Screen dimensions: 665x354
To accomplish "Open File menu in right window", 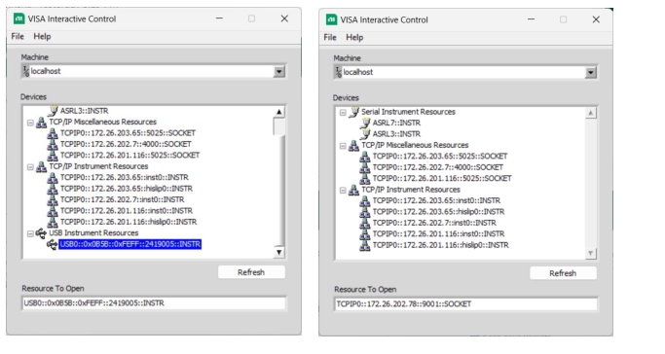I will click(x=330, y=38).
